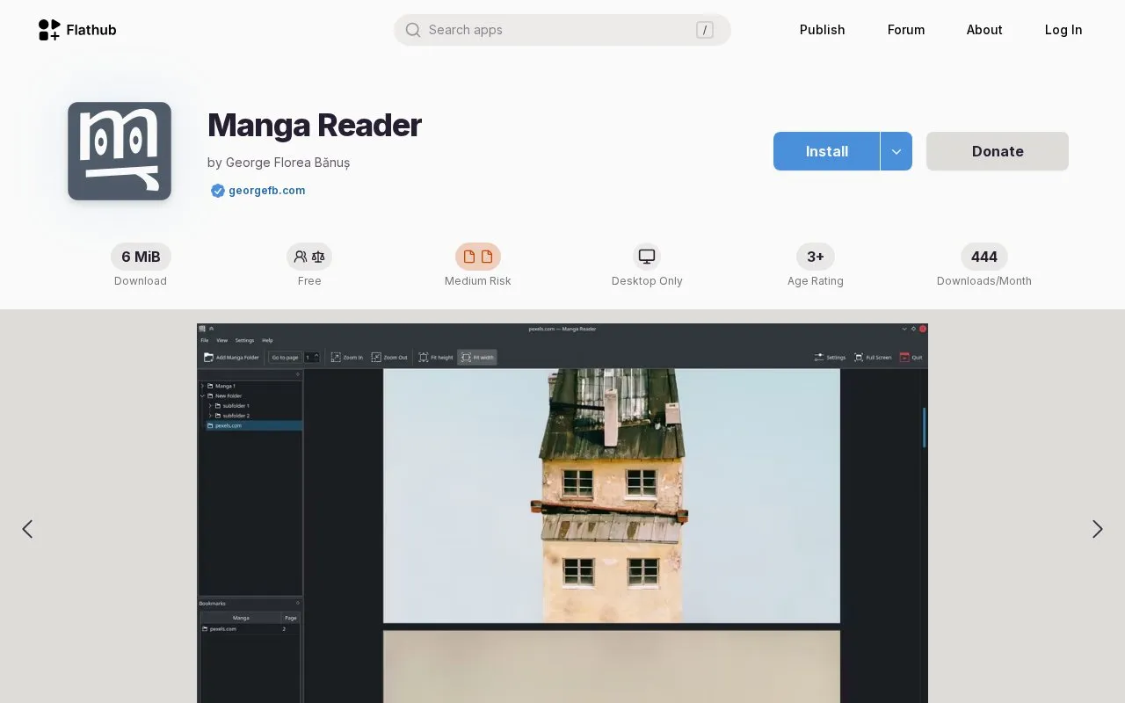This screenshot has width=1125, height=703.
Task: Click the Flathub logo icon
Action: point(49,30)
